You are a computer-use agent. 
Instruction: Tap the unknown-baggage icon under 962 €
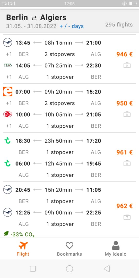tap(127, 217)
